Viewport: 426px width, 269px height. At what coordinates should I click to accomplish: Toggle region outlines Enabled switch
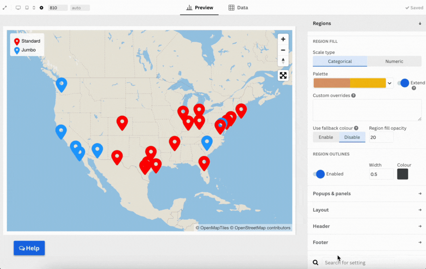pyautogui.click(x=319, y=174)
